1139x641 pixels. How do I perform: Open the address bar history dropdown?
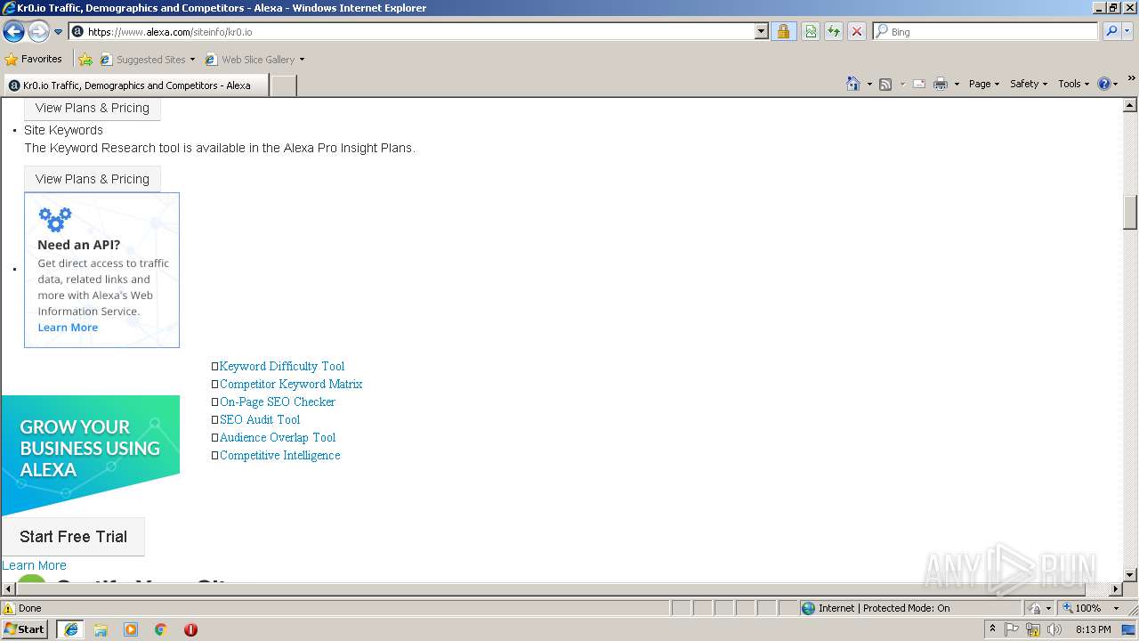762,31
